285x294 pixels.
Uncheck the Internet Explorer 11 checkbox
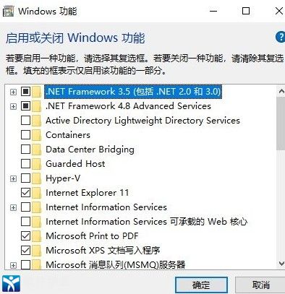click(25, 193)
